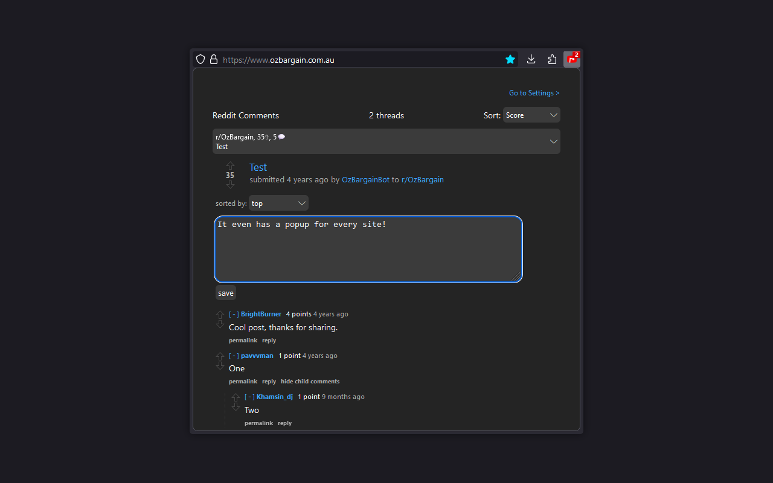This screenshot has height=483, width=773.
Task: Click the post score 35
Action: pyautogui.click(x=230, y=175)
